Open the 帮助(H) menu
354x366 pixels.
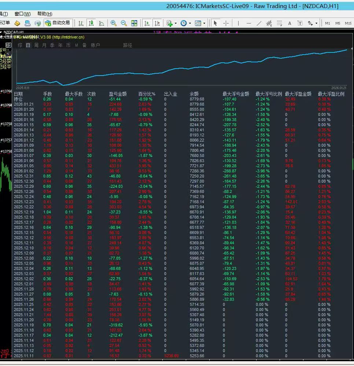coord(45,14)
